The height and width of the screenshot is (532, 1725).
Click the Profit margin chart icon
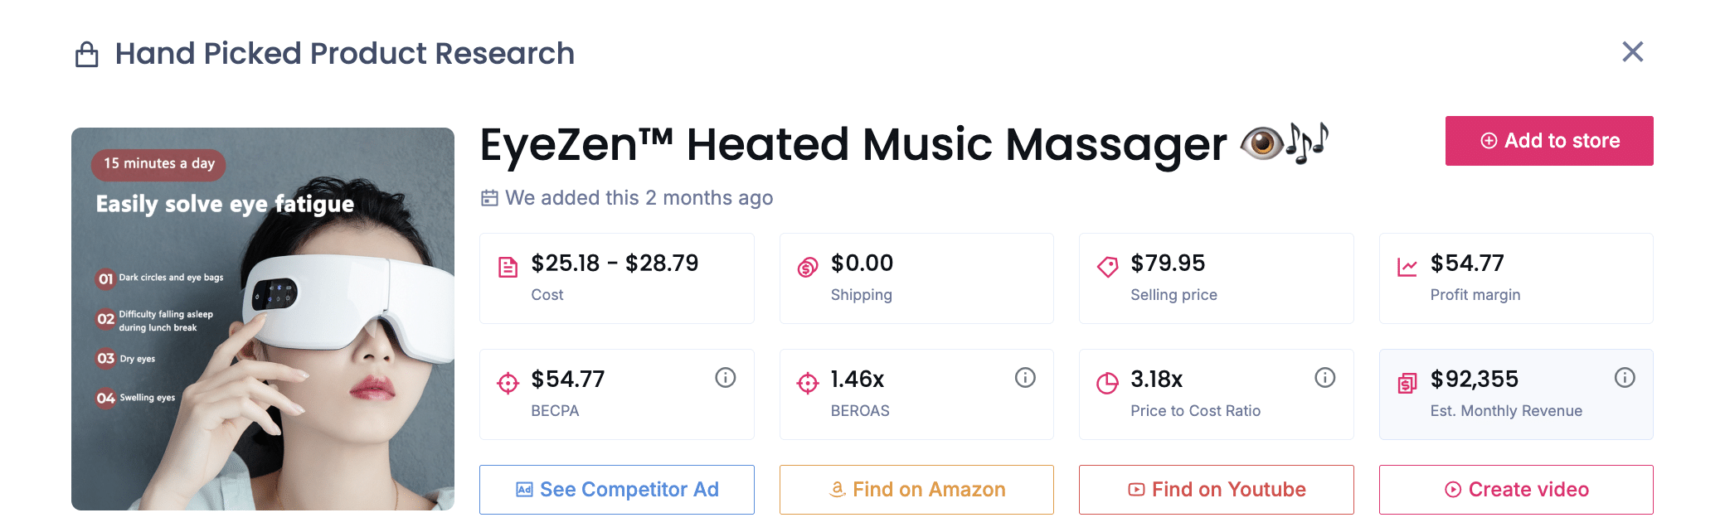pos(1406,265)
